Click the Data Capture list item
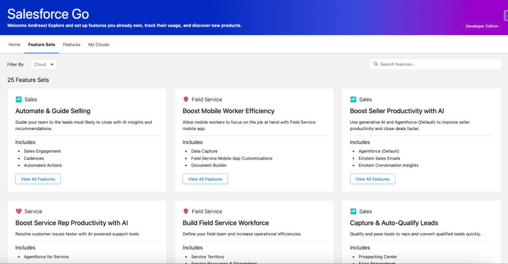Viewport: 508px width, 264px height. tap(204, 151)
